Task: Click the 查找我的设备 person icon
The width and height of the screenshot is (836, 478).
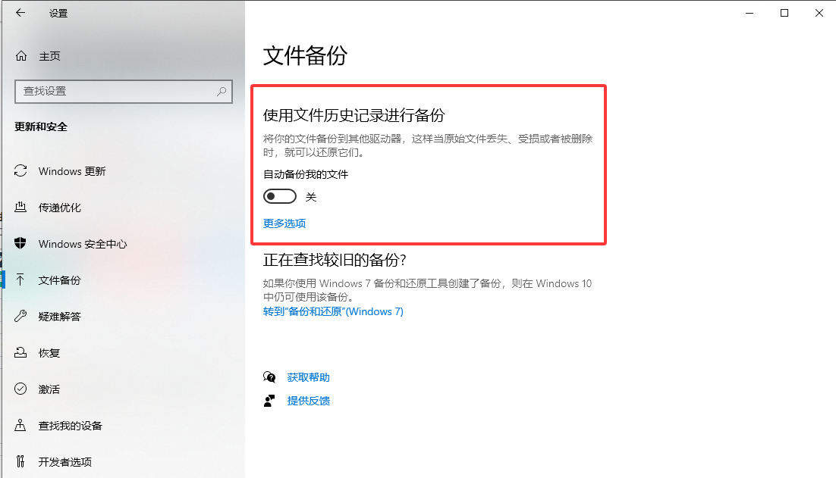Action: click(x=20, y=425)
